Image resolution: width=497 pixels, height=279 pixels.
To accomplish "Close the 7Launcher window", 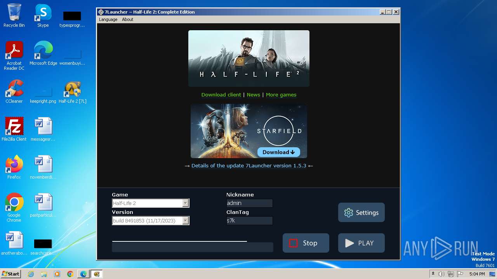I will pyautogui.click(x=396, y=12).
